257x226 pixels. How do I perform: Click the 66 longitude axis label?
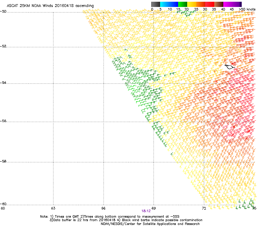tap(103, 208)
